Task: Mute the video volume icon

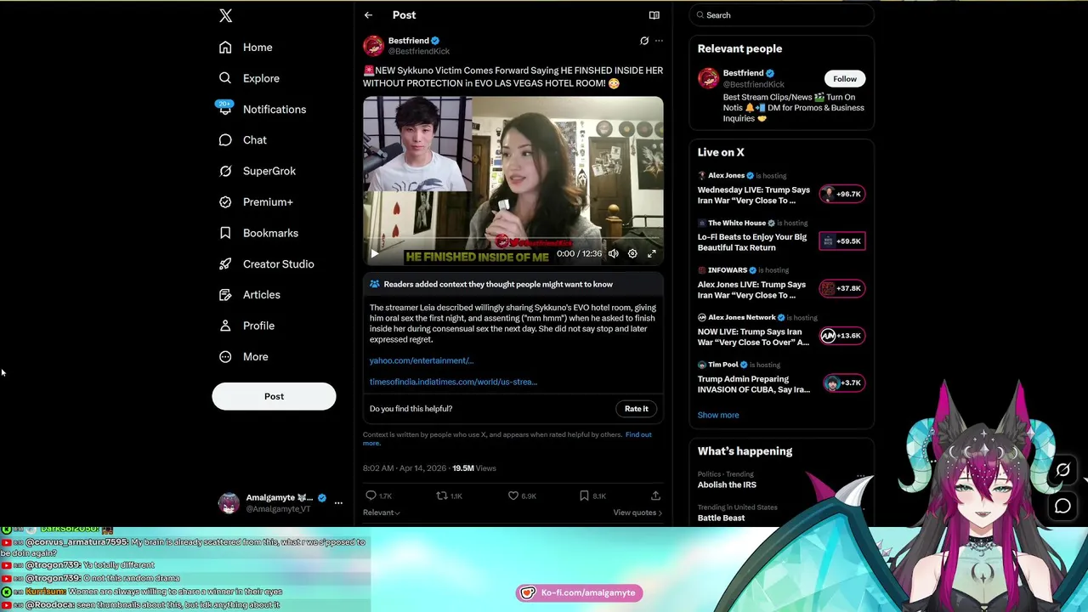Action: point(613,253)
